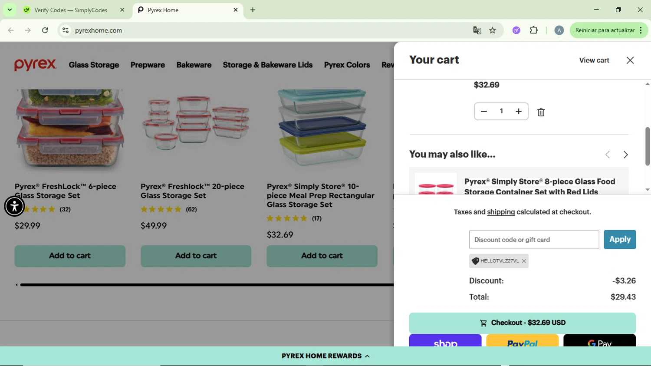Add $49.99 Freshlock 20-piece to cart
651x366 pixels.
[x=196, y=256]
